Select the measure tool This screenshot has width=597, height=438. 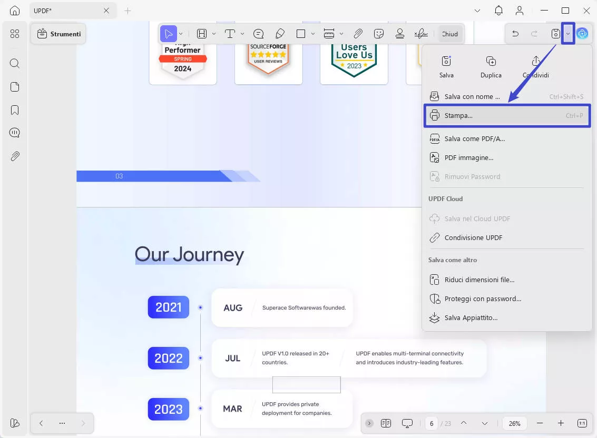point(329,34)
